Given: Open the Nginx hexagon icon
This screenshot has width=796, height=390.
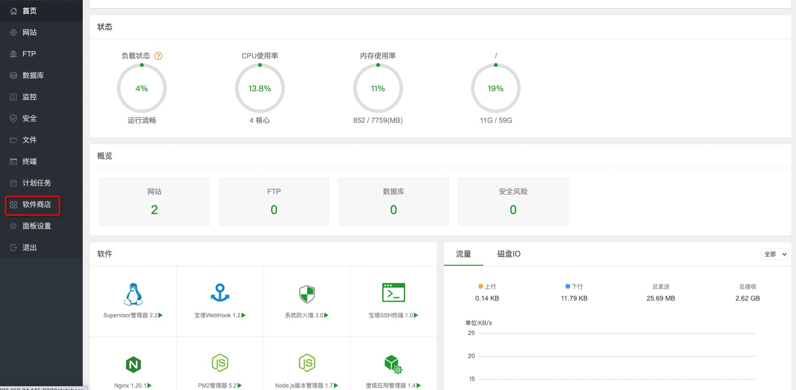Looking at the screenshot, I should [x=133, y=365].
